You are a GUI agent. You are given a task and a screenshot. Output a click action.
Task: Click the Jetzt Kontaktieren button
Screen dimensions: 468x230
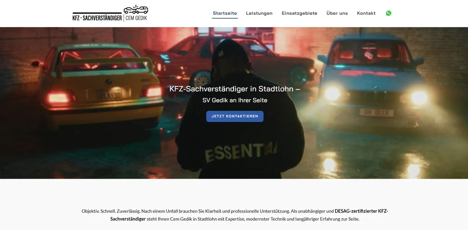[235, 116]
